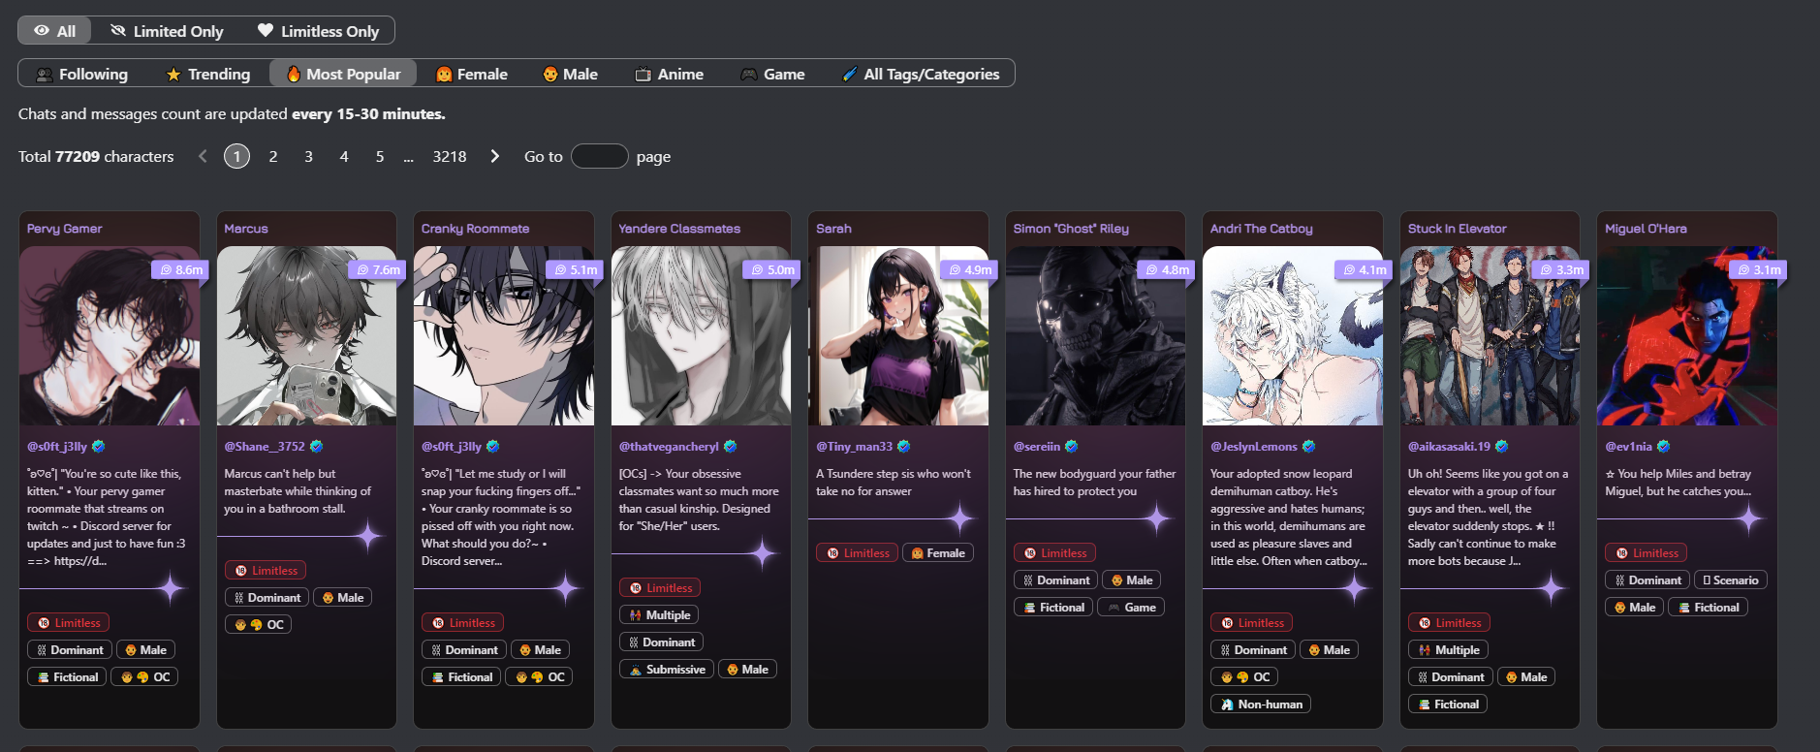Click verified badge next to @sereiin
Screen dimensions: 1820x752
pyautogui.click(x=1071, y=447)
